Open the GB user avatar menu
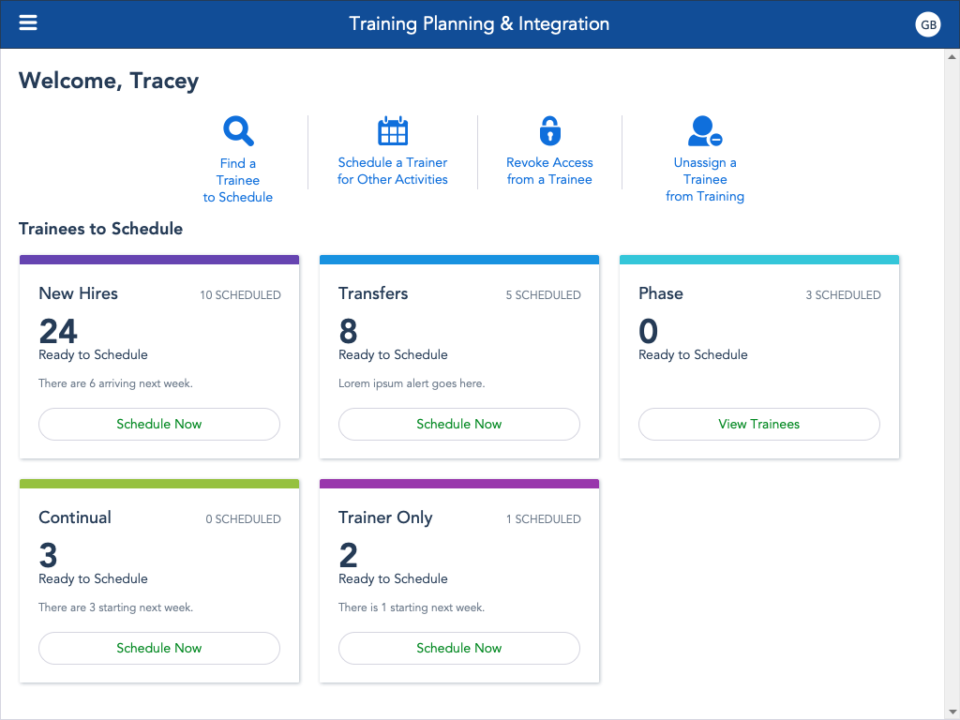 tap(927, 24)
